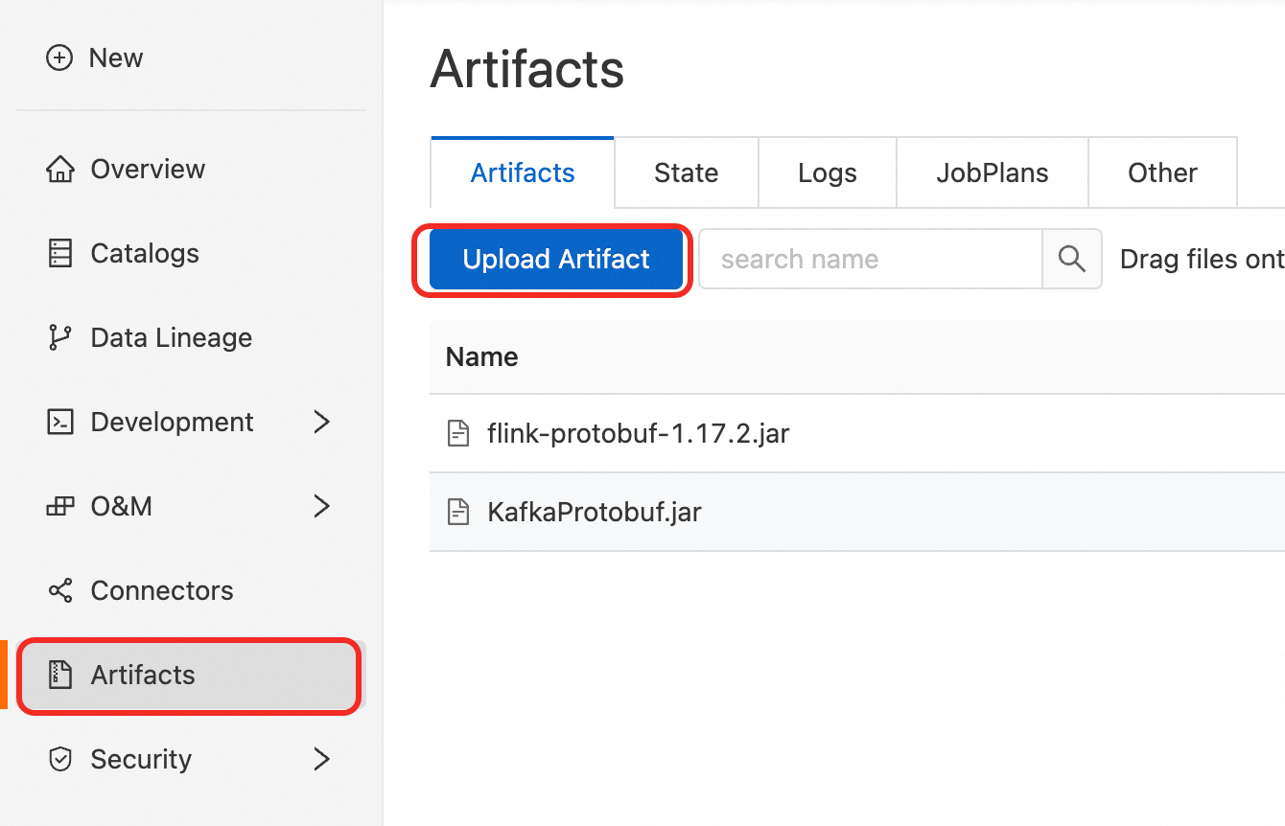Viewport: 1285px width, 826px height.
Task: Click the Catalogs sidebar icon
Action: (x=60, y=254)
